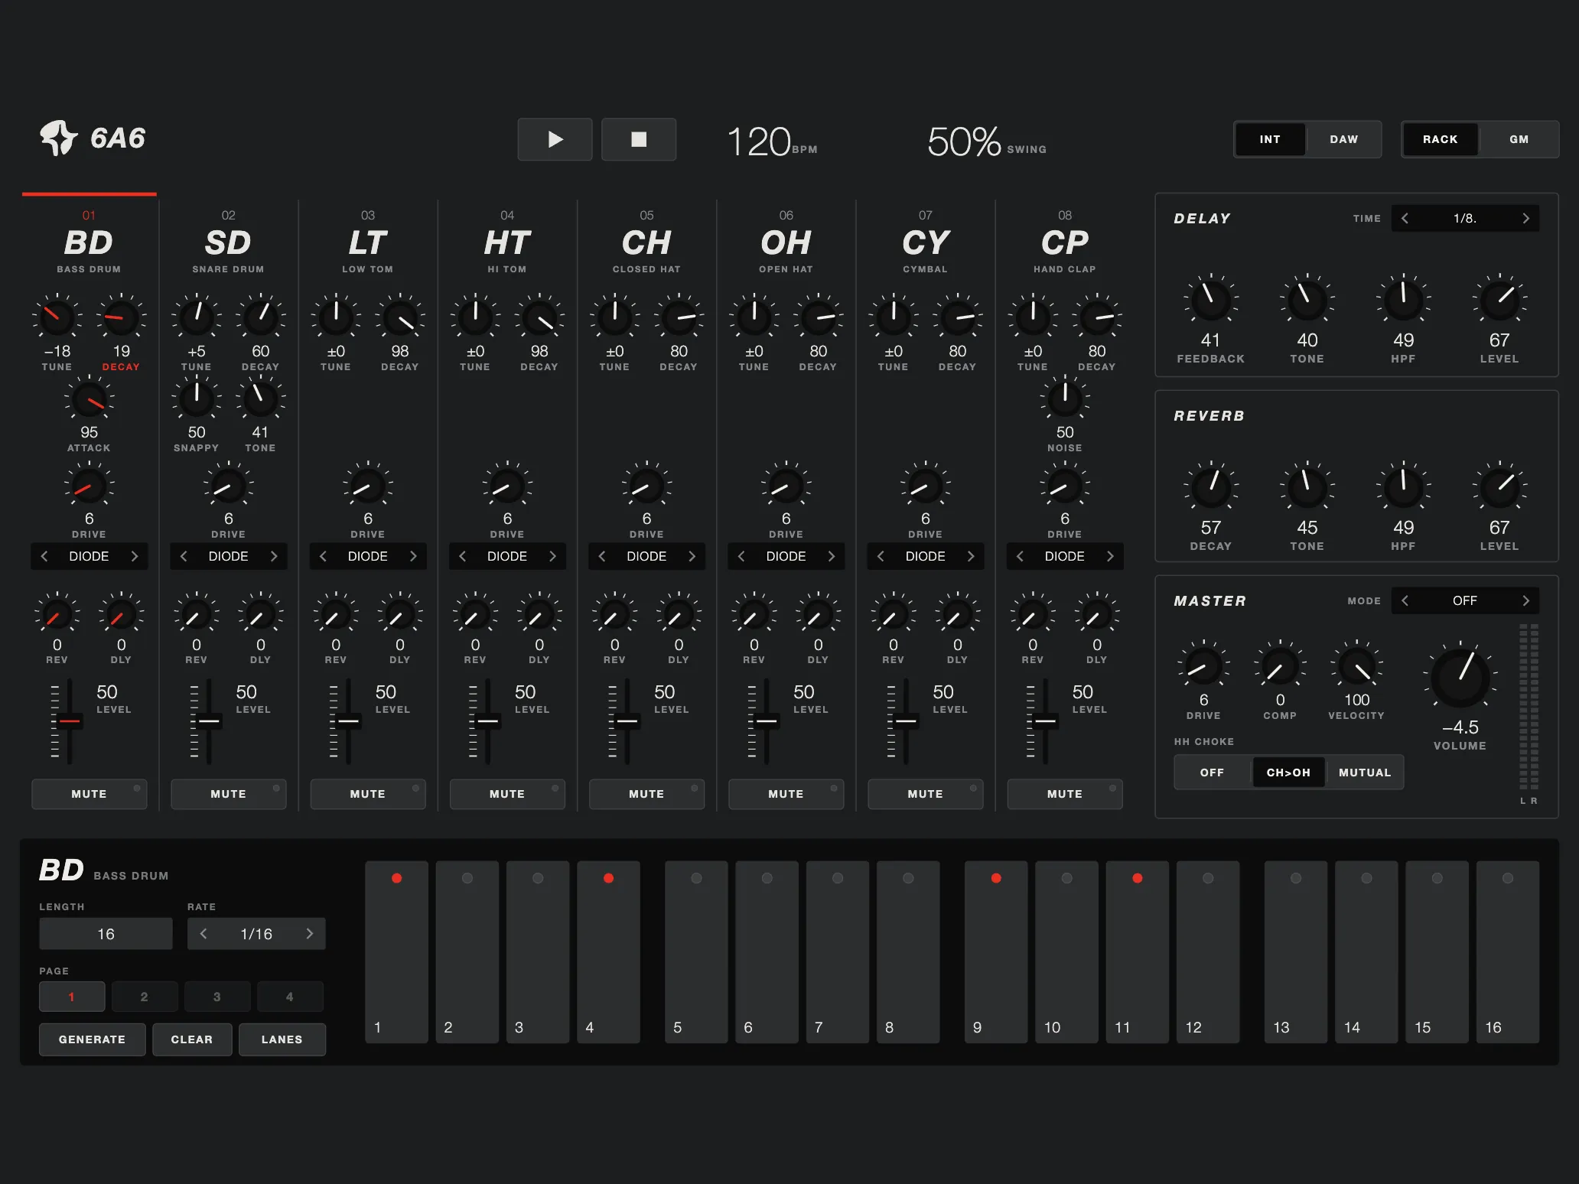Open the Lanes view button

pos(282,1039)
